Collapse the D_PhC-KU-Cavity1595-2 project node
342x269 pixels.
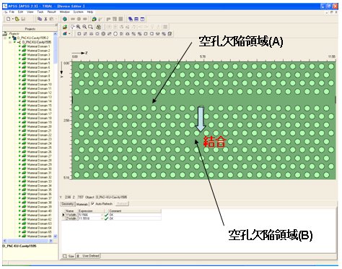tap(5, 38)
